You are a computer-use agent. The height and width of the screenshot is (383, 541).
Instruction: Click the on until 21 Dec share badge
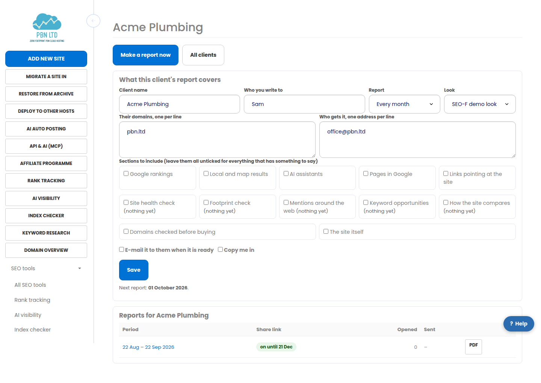click(x=276, y=347)
